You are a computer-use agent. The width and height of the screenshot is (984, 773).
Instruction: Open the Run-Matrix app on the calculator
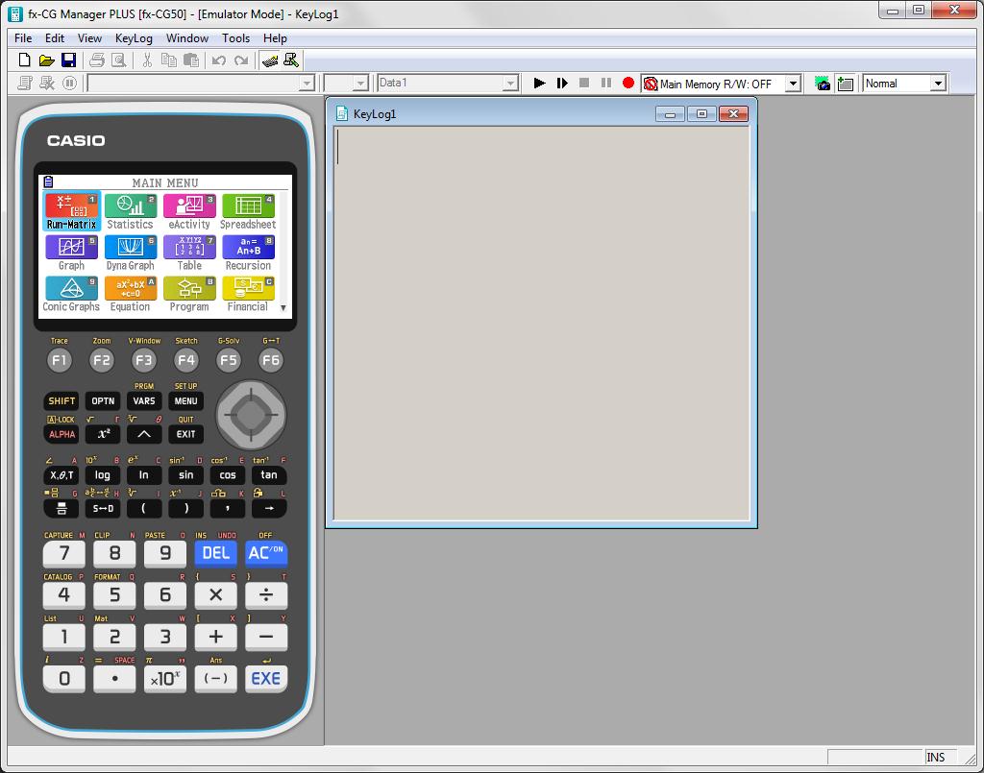70,205
